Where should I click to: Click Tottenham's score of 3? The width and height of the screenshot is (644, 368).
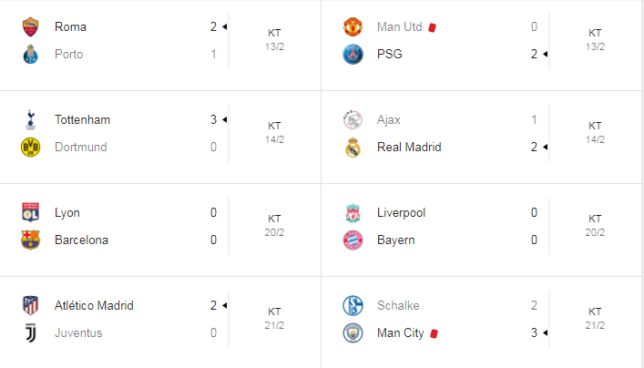(213, 119)
